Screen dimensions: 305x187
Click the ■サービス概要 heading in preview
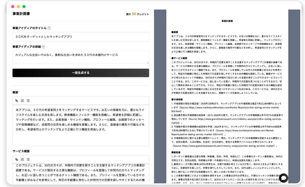179,58
